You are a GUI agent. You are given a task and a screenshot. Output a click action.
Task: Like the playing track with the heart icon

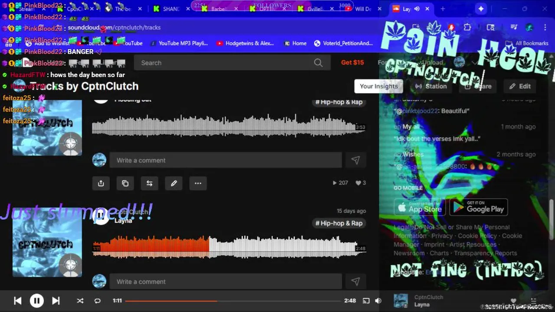513,301
